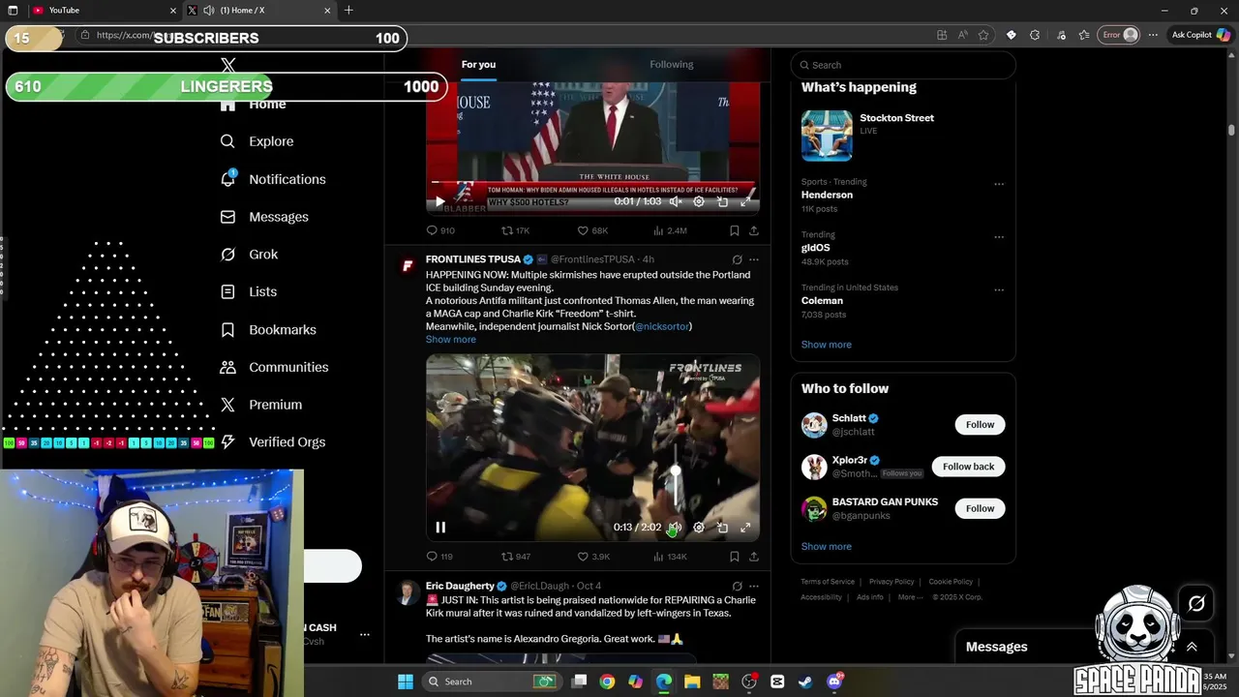Follow BASTARD GAN PUNKS

(980, 508)
